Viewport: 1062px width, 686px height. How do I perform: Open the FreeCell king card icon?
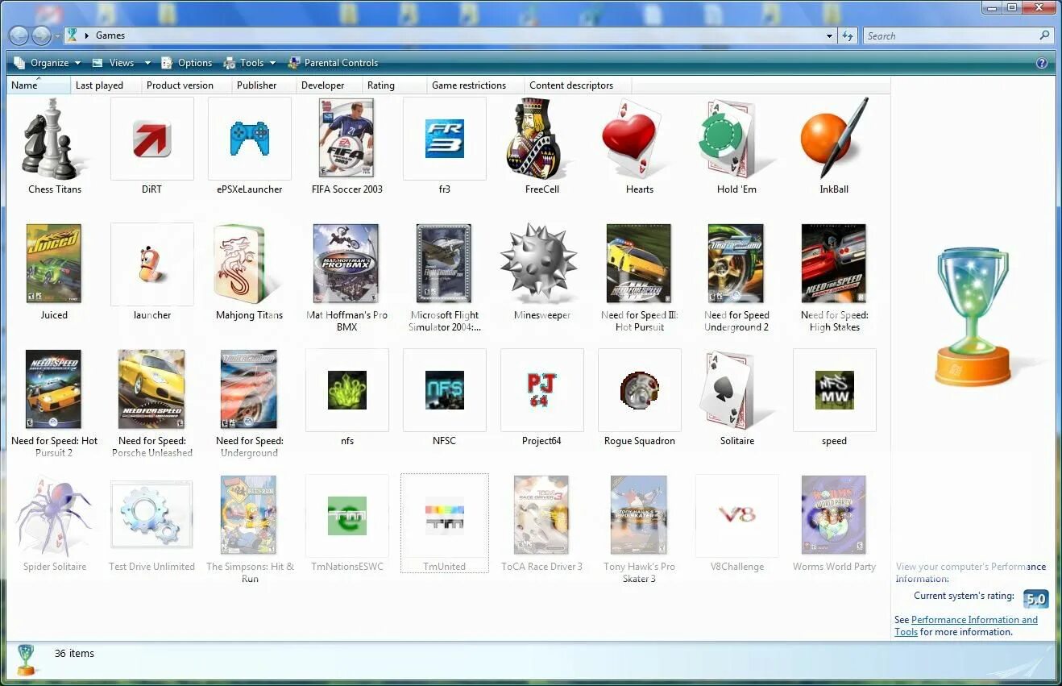[533, 138]
